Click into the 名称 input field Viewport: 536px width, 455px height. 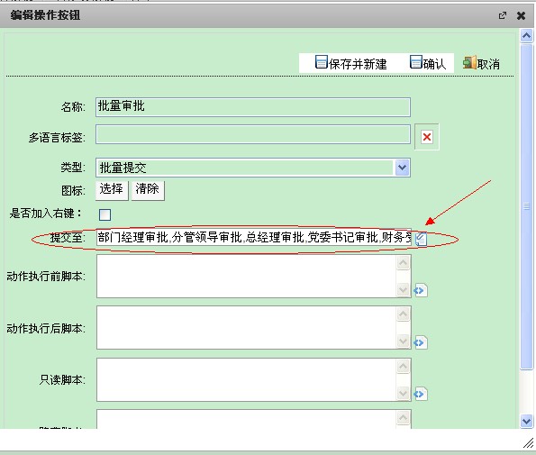click(253, 107)
